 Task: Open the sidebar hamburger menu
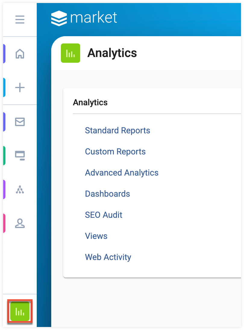click(x=20, y=20)
